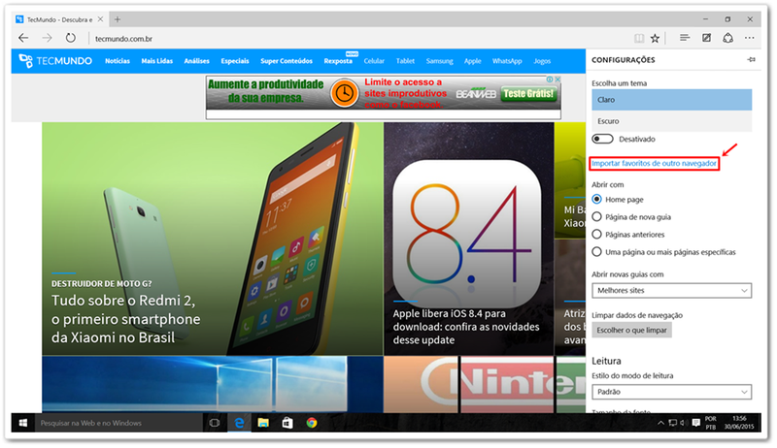Choose the Escuro theme option
This screenshot has width=777, height=448.
click(671, 121)
